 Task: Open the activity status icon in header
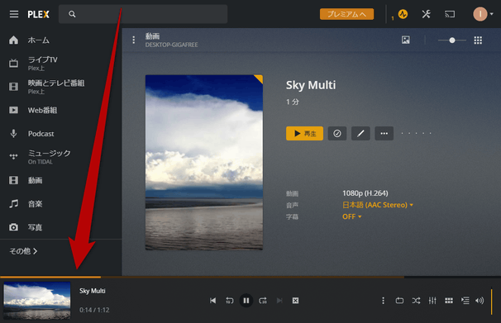[x=403, y=14]
